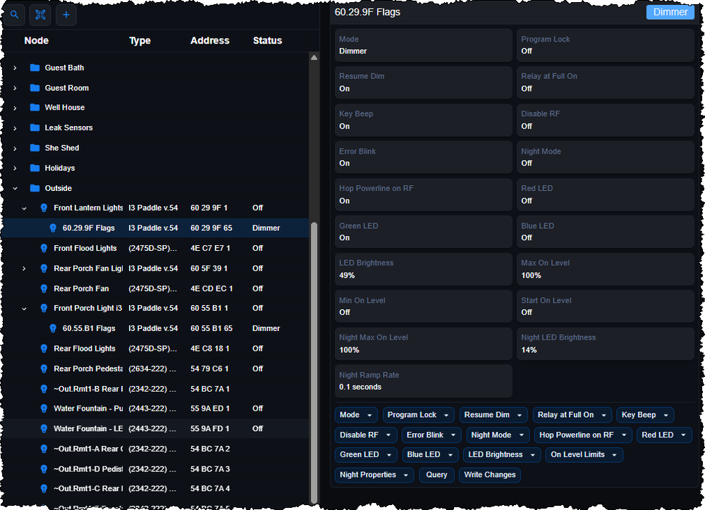The height and width of the screenshot is (510, 705).
Task: Click the Rear Flood Lights bulb icon
Action: click(x=44, y=349)
